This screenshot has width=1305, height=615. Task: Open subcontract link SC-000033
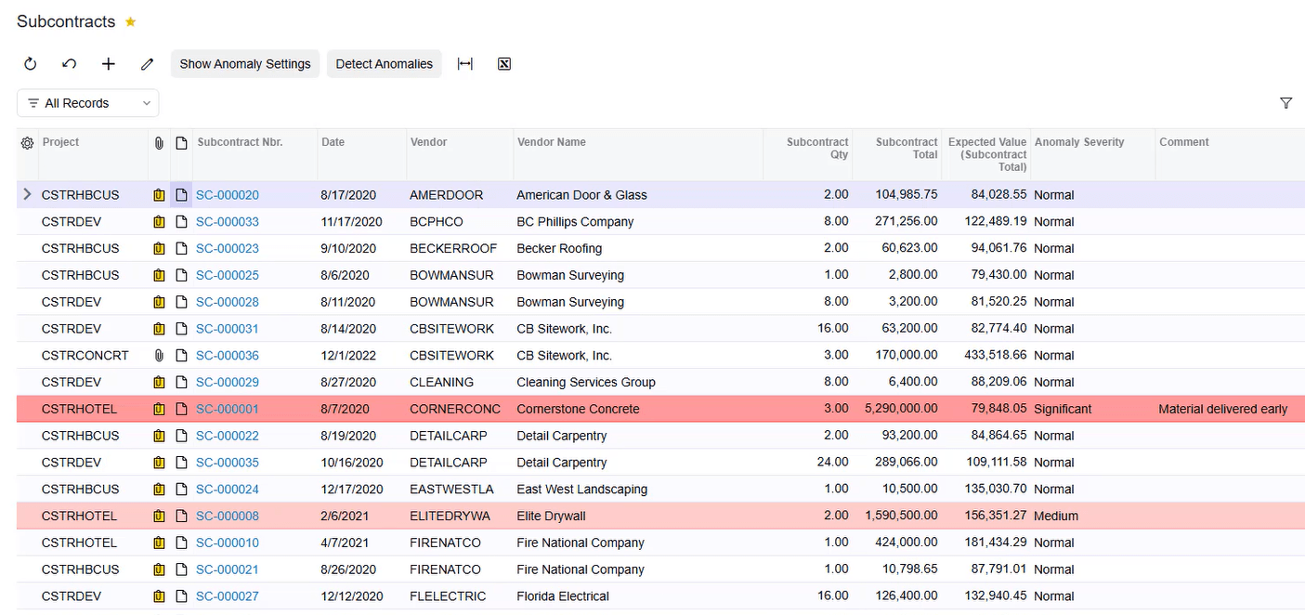point(228,222)
